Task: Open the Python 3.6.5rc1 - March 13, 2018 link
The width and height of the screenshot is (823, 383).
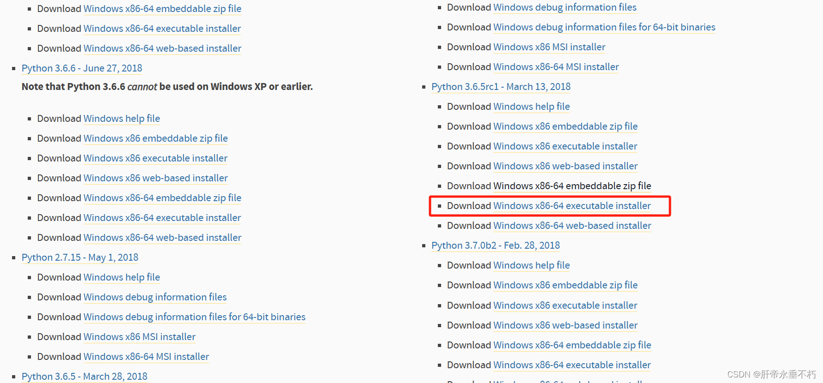Action: (x=501, y=87)
